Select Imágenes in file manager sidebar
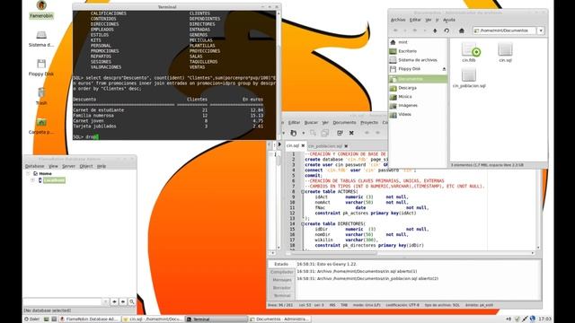Viewport: 575px width, 323px height. [418, 106]
